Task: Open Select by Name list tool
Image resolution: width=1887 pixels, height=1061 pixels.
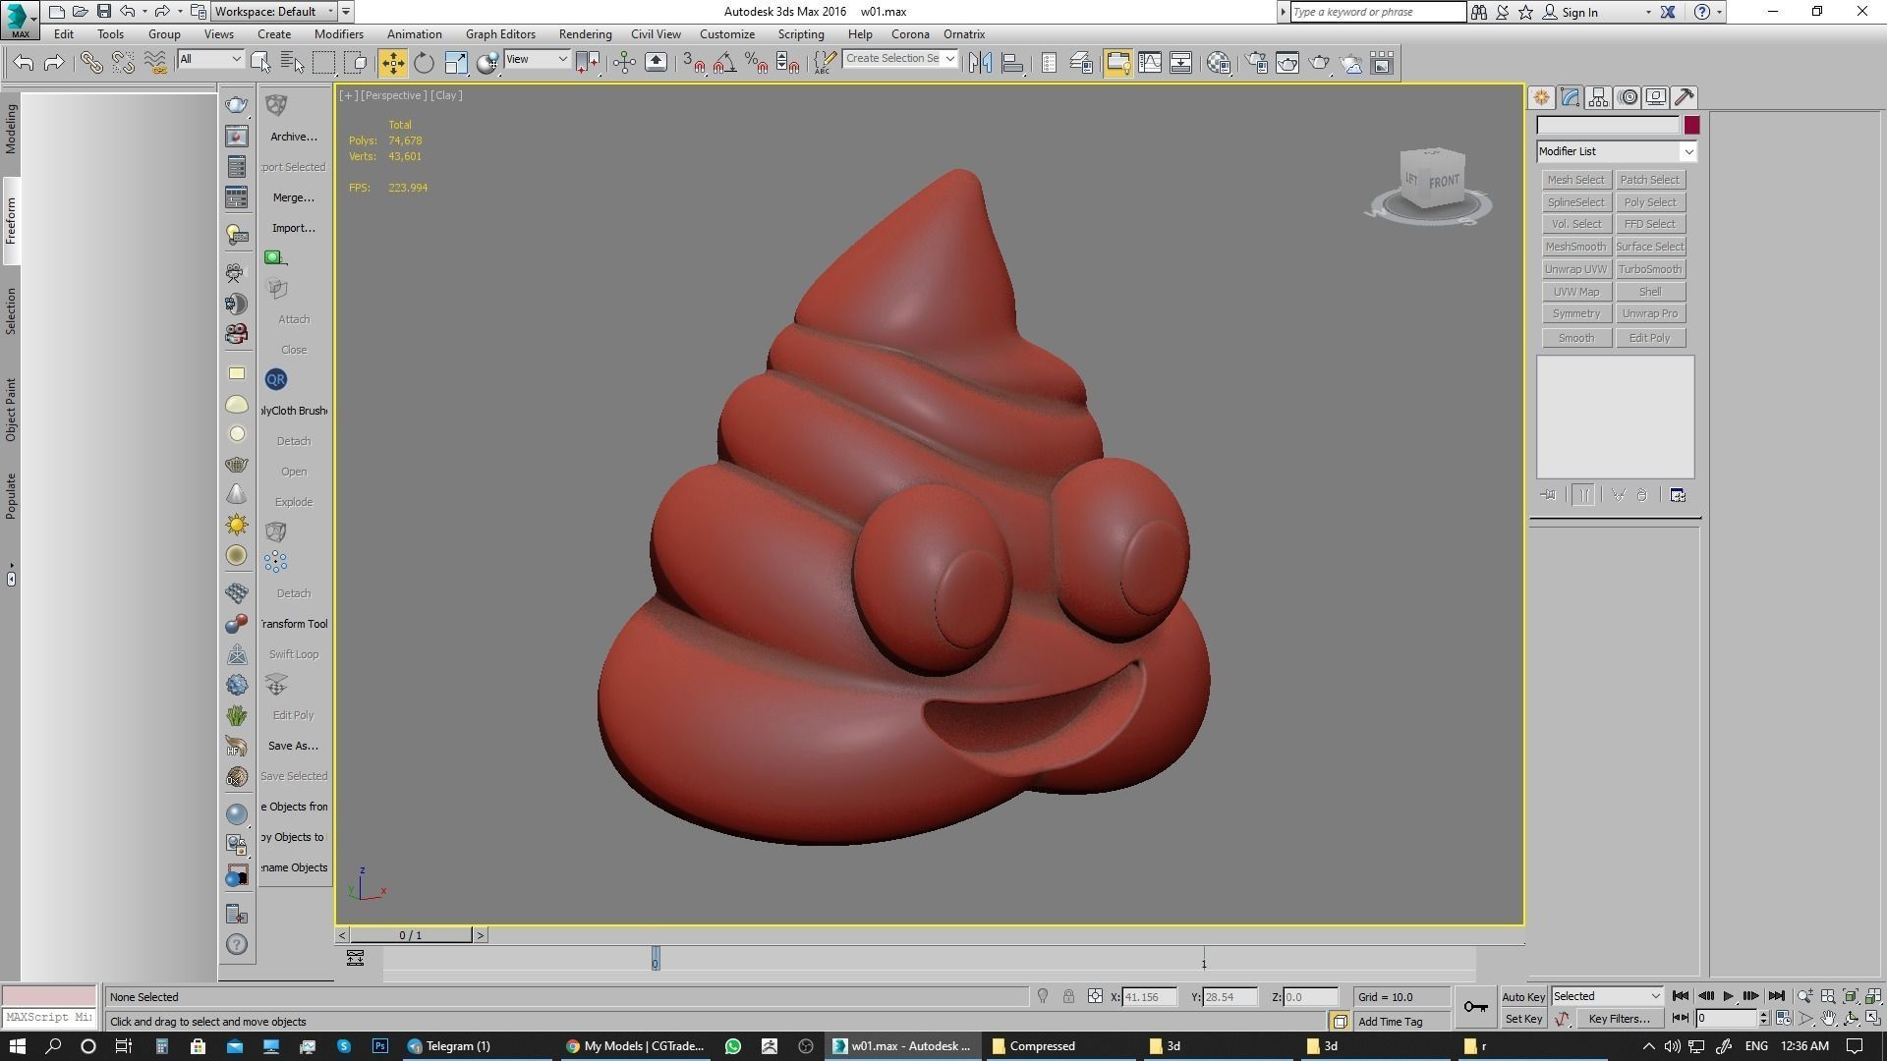Action: point(292,63)
